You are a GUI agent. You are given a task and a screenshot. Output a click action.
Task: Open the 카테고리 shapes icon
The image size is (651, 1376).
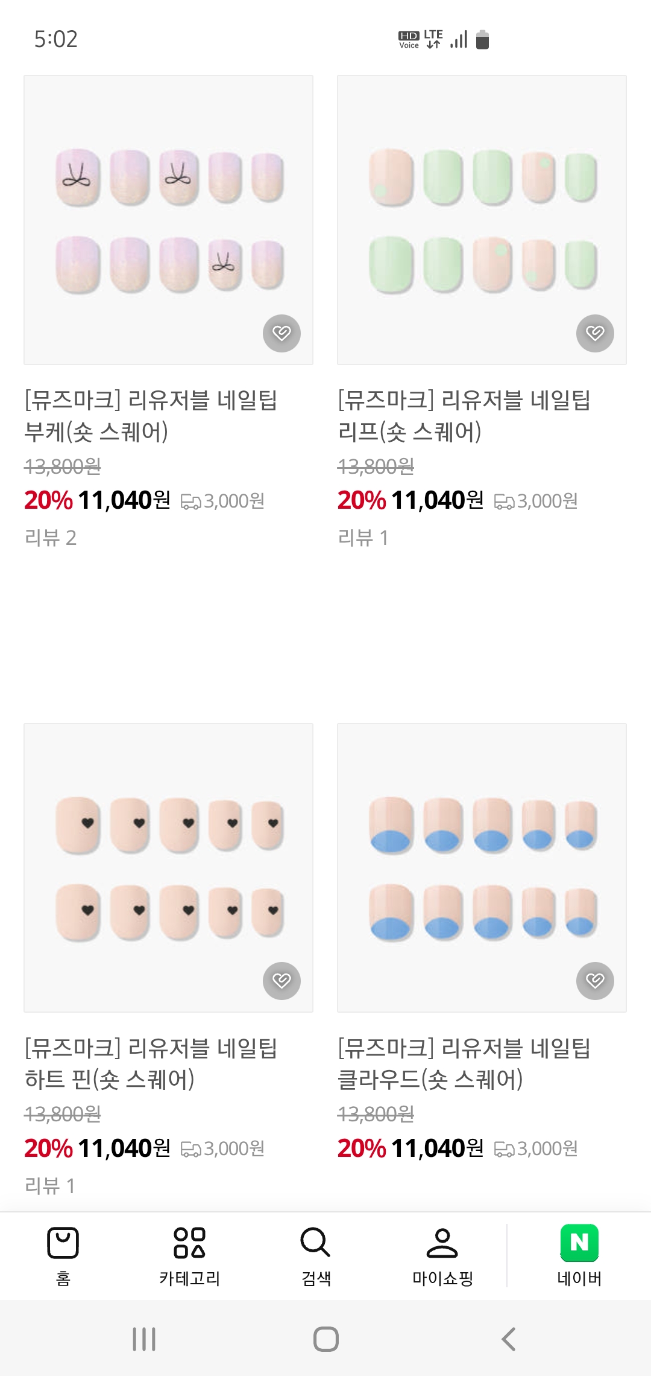pyautogui.click(x=189, y=1243)
